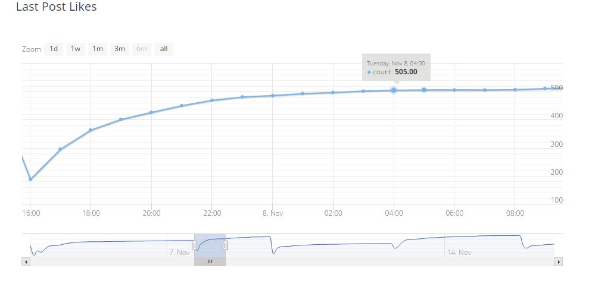
Task: Click the navigator scrollbar thumb
Action: [x=210, y=261]
